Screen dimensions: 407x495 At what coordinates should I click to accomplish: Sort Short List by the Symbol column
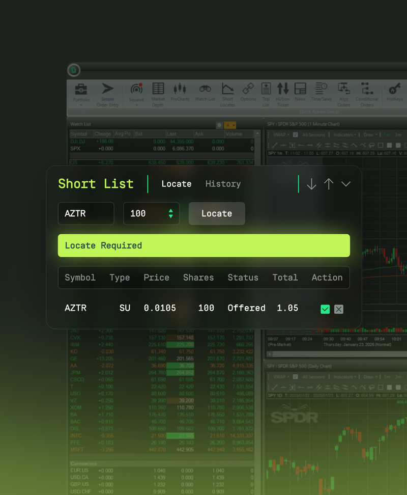pyautogui.click(x=80, y=278)
